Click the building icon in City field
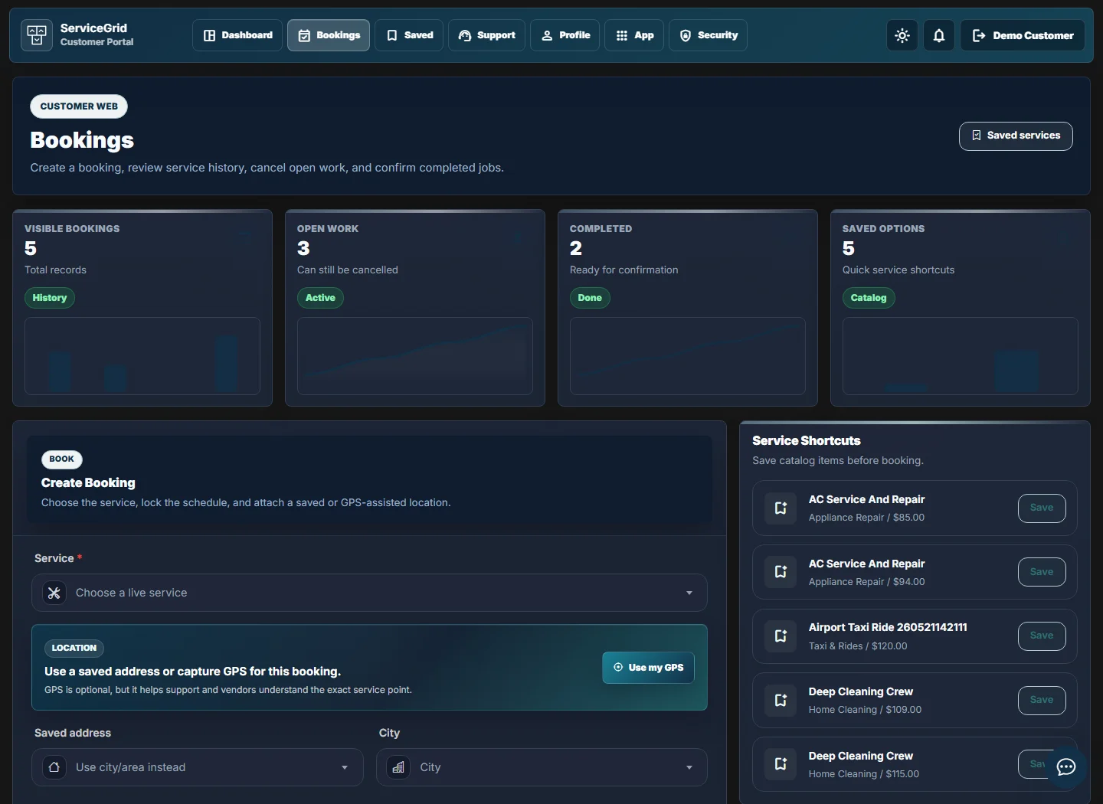This screenshot has height=804, width=1103. coord(398,767)
